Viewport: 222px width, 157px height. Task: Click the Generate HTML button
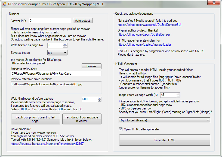[x=165, y=140]
